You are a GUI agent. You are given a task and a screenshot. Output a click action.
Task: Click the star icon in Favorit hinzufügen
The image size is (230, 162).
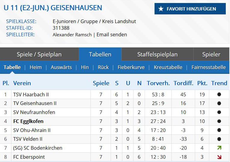point(161,9)
